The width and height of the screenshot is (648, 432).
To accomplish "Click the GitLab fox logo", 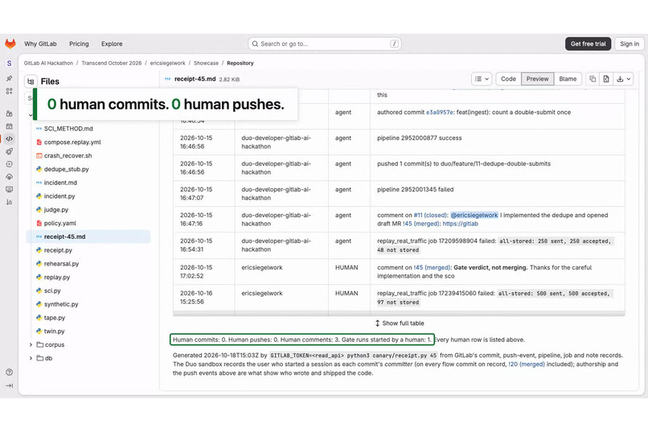I will (x=10, y=43).
